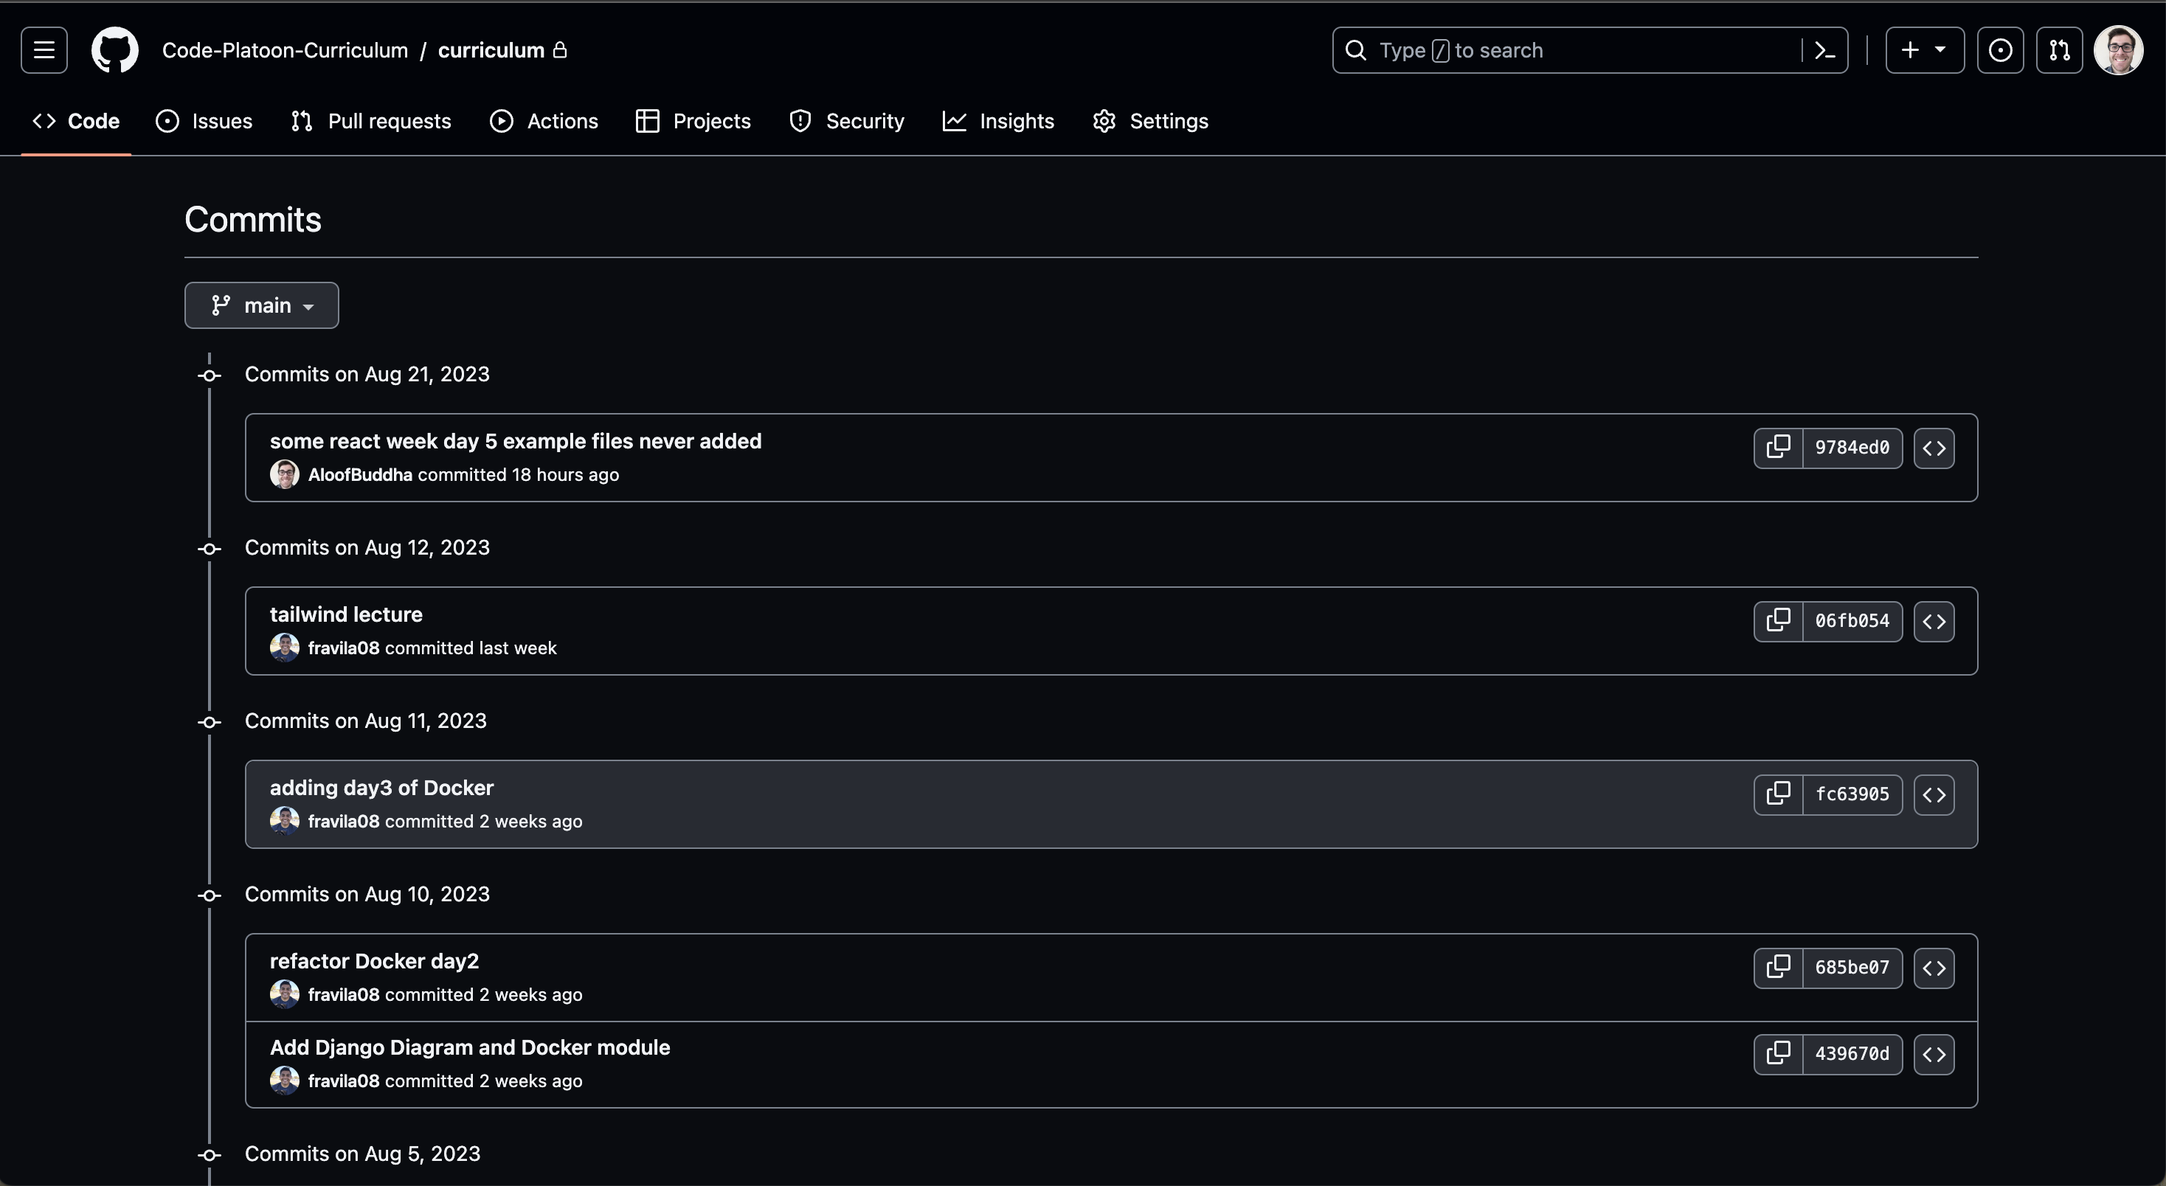Click the GitHub logo
This screenshot has width=2166, height=1186.
coord(114,49)
